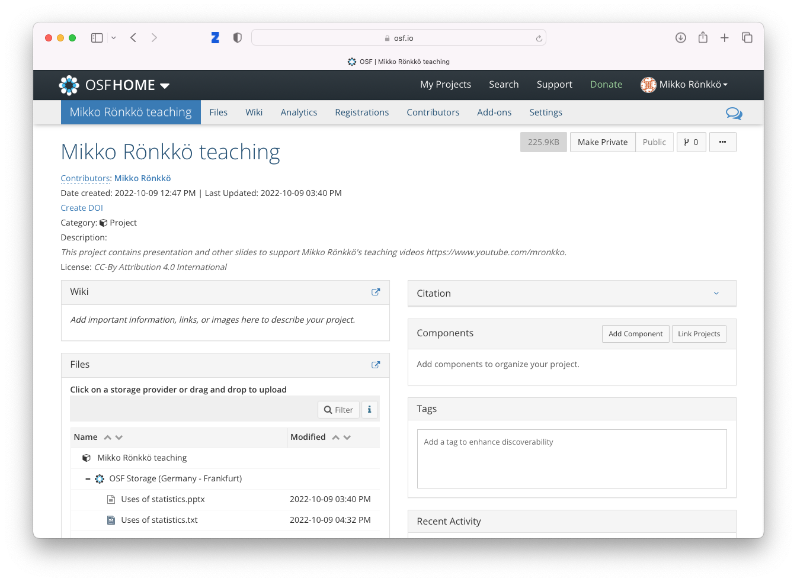Select OSF Storage (Germany - Frankfurt) row

click(x=225, y=478)
